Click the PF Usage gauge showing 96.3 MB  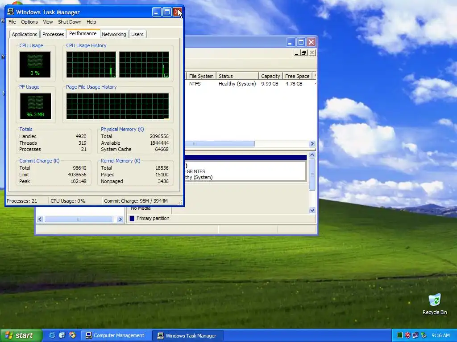(x=35, y=106)
